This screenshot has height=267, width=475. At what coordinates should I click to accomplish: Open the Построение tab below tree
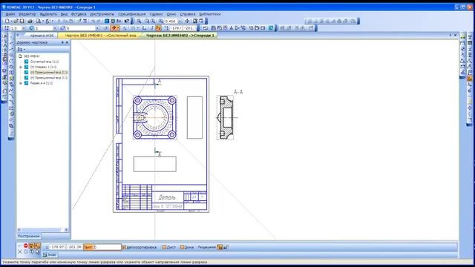(x=28, y=236)
